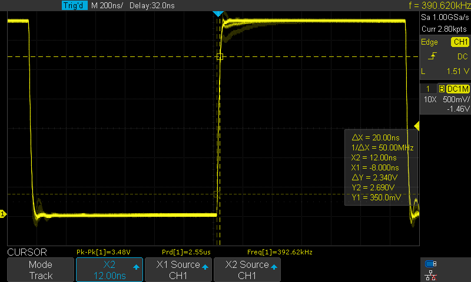Click the channel 1 ground marker at left
The width and height of the screenshot is (471, 282).
(x=3, y=214)
